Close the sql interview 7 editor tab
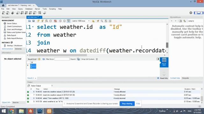The width and height of the screenshot is (204, 114). click(x=41, y=17)
